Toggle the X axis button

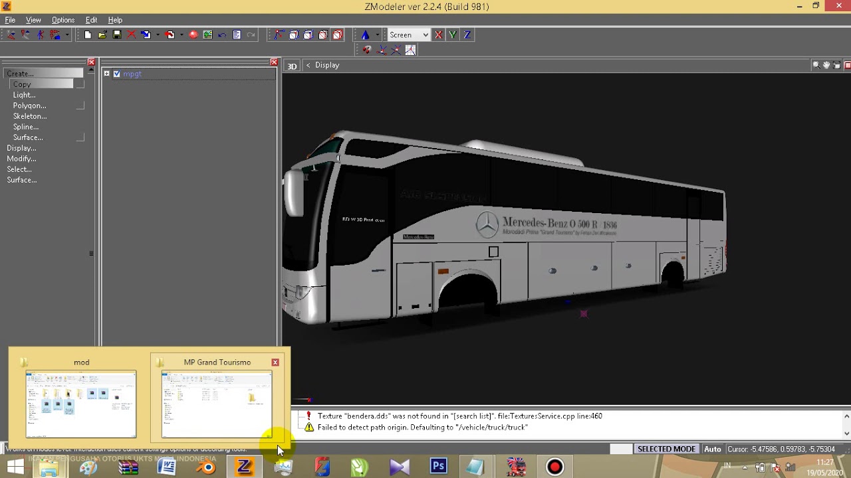point(439,35)
